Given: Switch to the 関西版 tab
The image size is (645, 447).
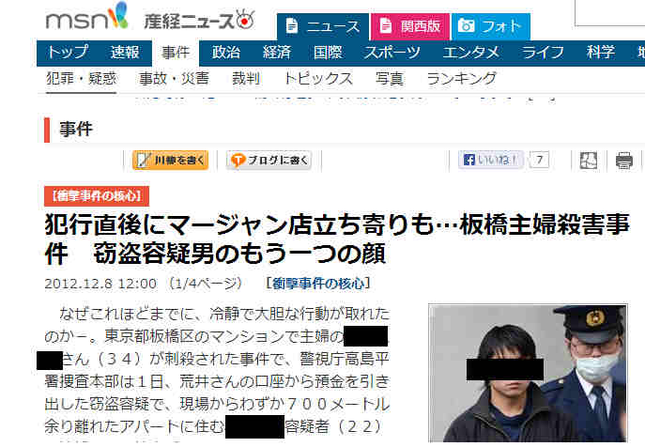Looking at the screenshot, I should coord(410,26).
